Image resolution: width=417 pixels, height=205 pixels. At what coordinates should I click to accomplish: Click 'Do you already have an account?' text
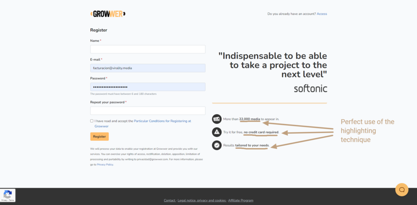pyautogui.click(x=292, y=14)
